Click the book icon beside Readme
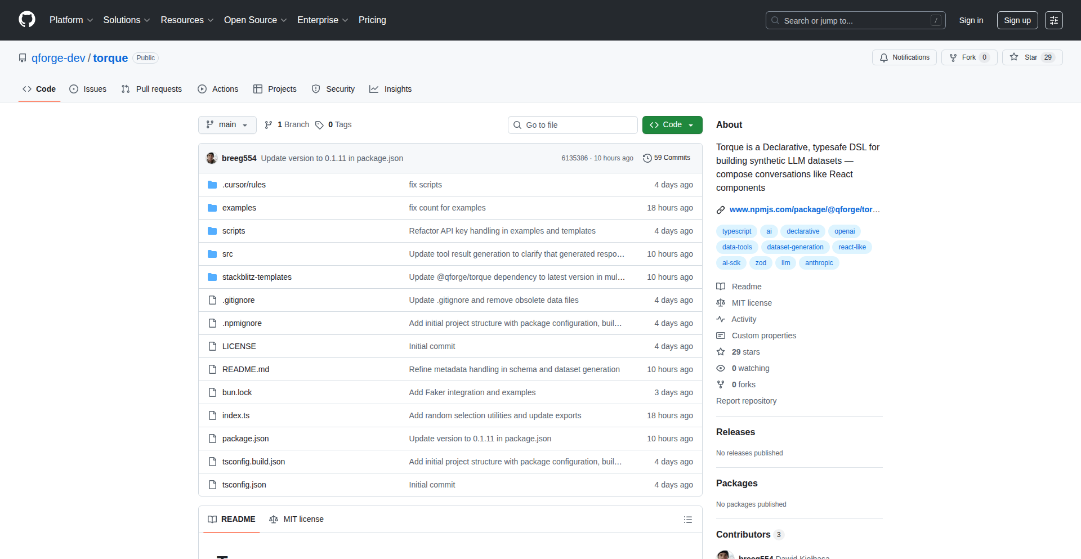 tap(721, 287)
